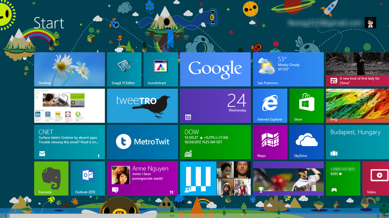389x218 pixels.
Task: Launch the Evernote tile
Action: coord(51,178)
